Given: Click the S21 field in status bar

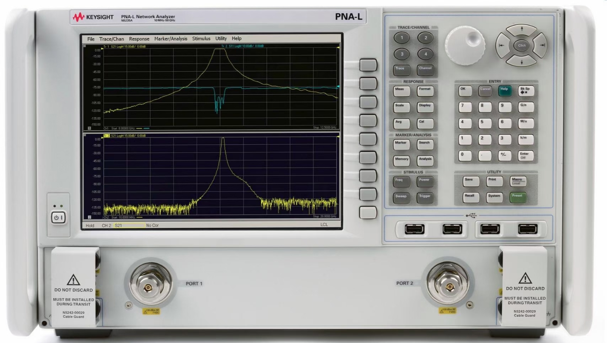Looking at the screenshot, I should (x=129, y=226).
